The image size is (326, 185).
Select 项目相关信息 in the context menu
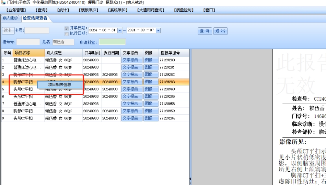[60, 84]
